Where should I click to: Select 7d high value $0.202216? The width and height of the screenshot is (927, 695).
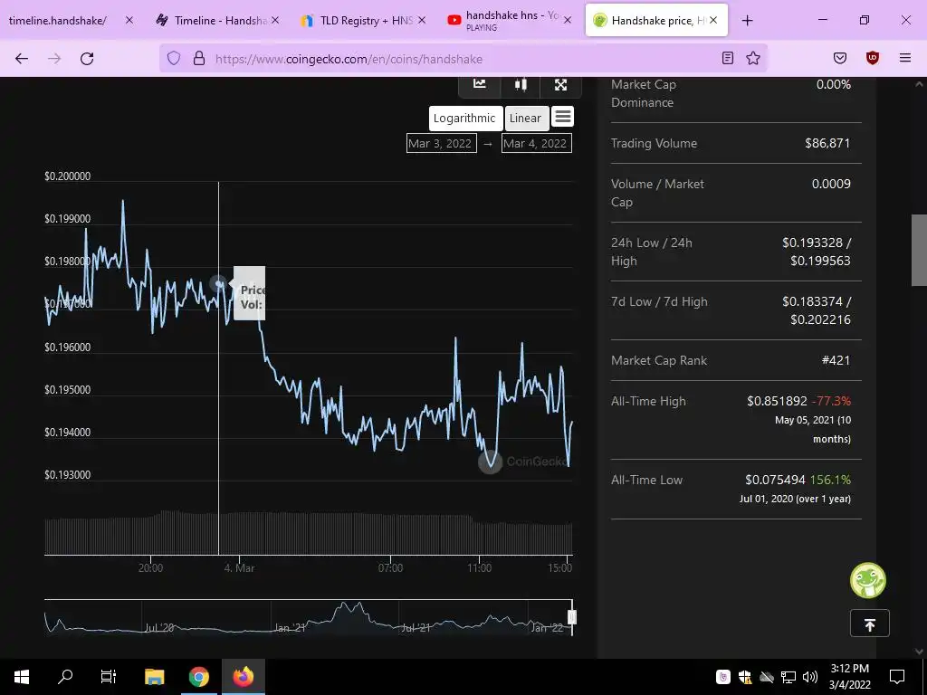(x=820, y=319)
